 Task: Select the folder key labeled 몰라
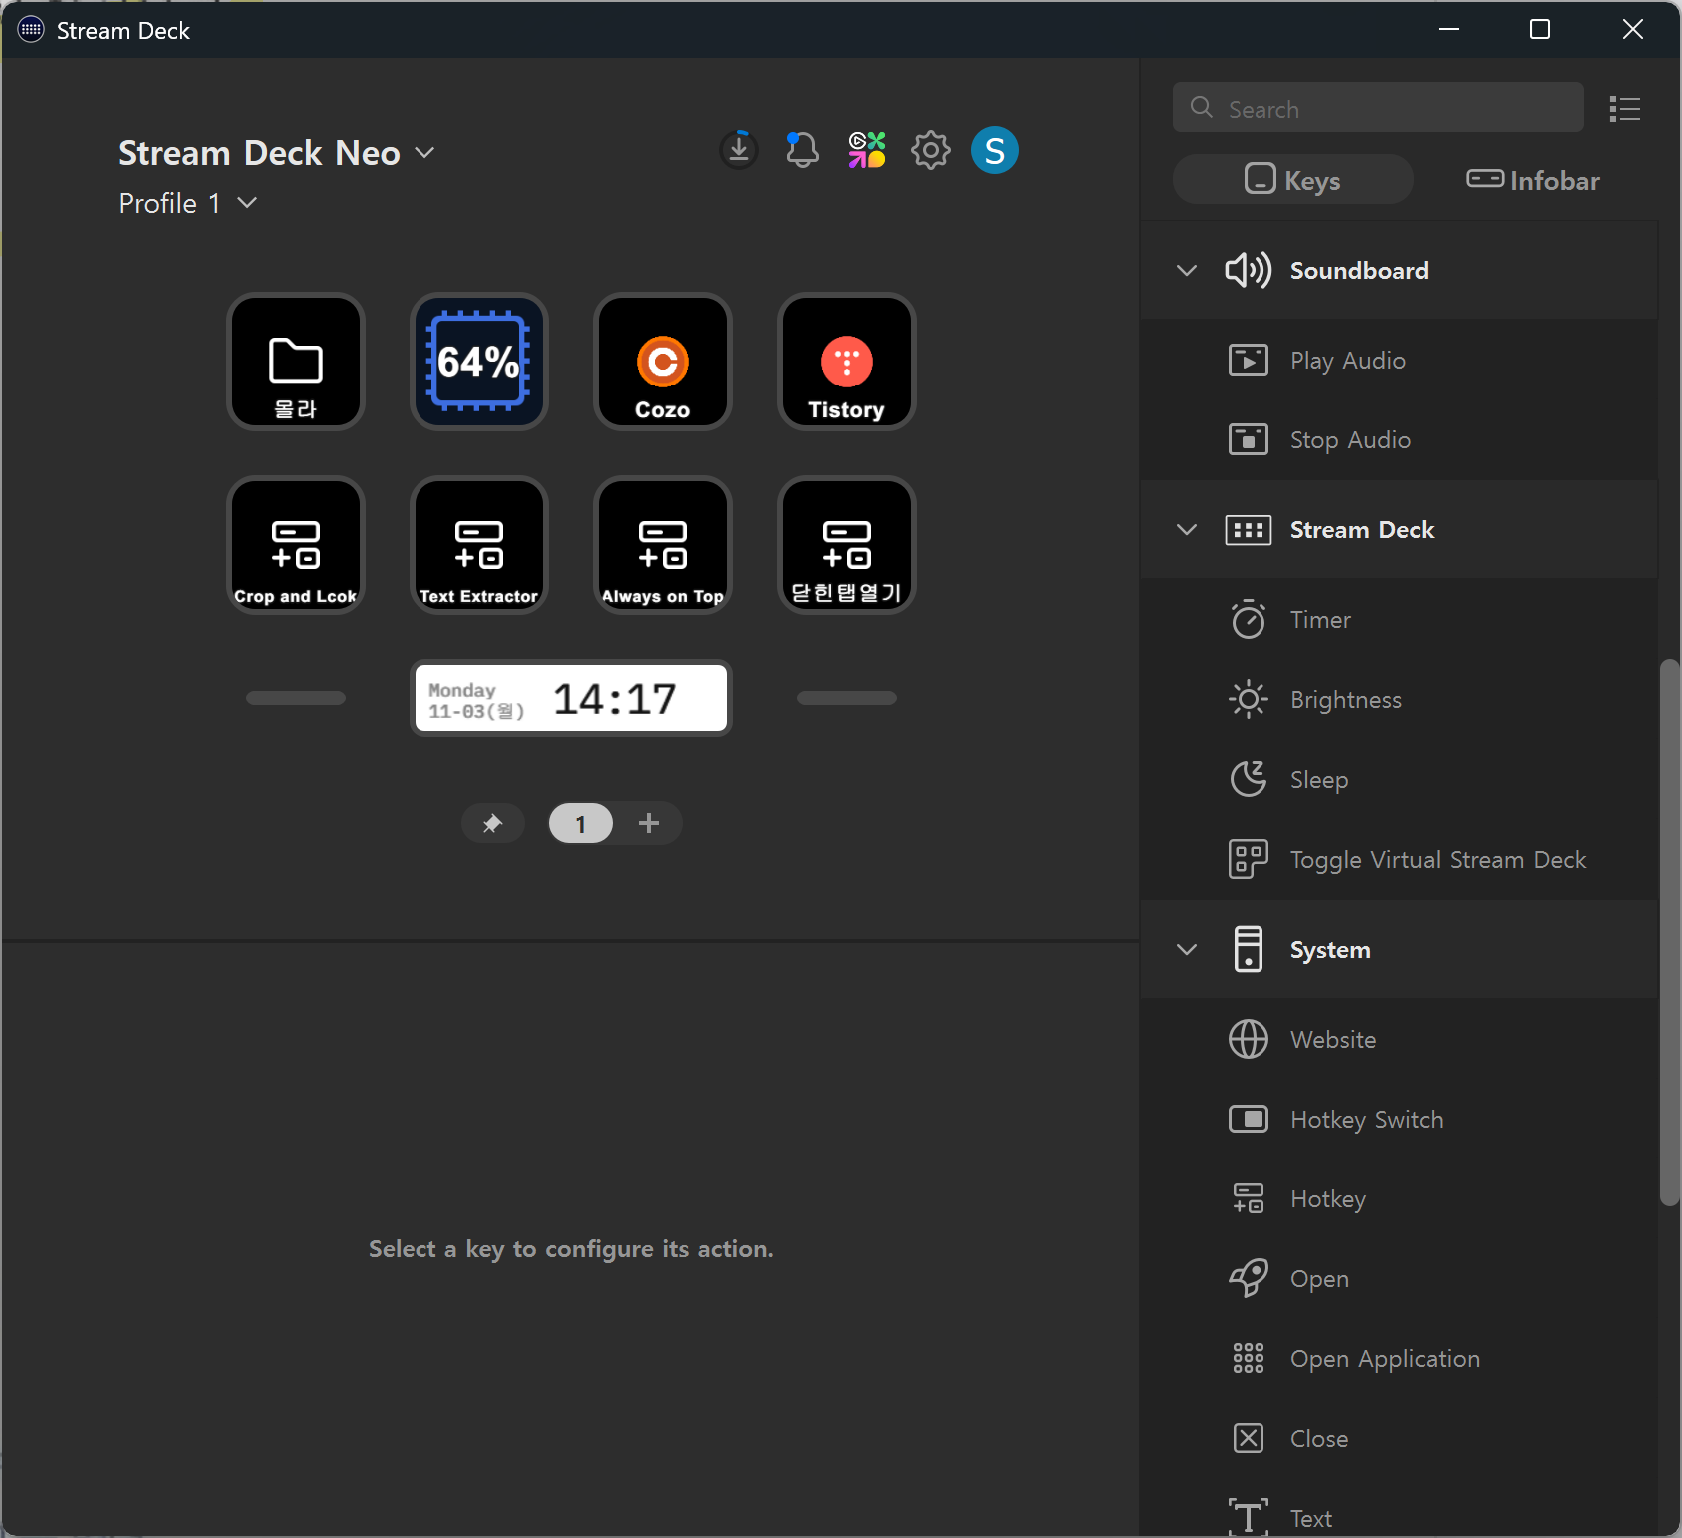pos(296,362)
